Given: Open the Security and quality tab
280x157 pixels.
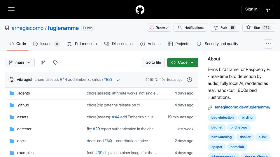Looking at the screenshot, I should coord(217,44).
